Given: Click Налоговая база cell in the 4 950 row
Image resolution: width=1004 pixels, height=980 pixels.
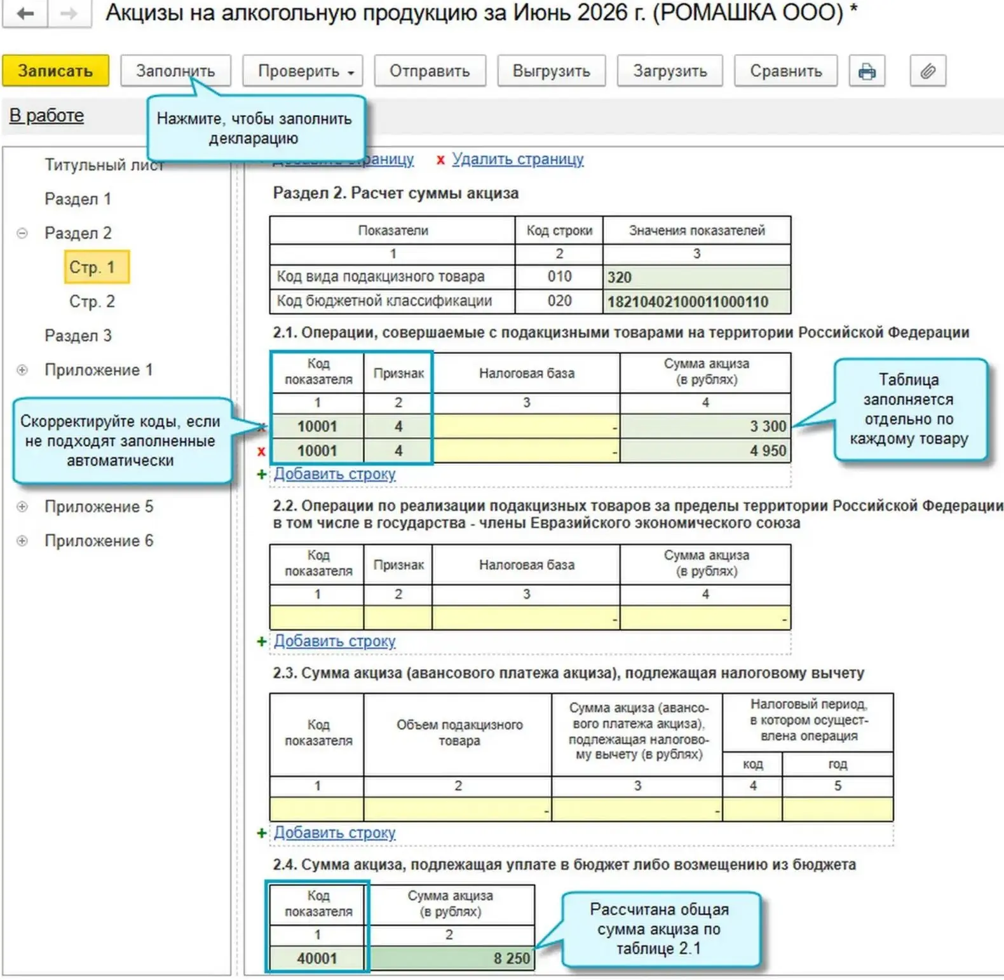Looking at the screenshot, I should point(526,451).
